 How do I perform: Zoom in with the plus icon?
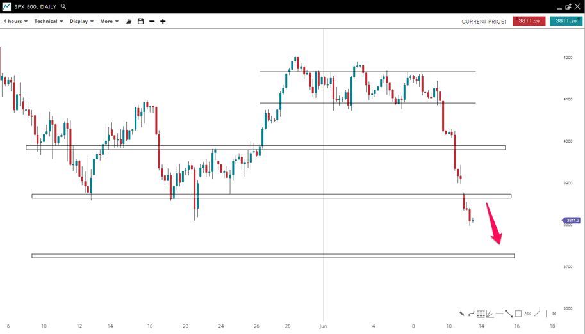(163, 21)
